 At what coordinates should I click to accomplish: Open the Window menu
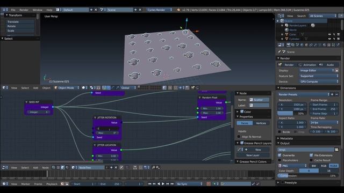point(37,10)
